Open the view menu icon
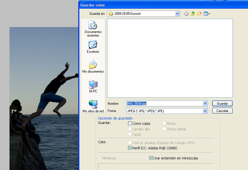 207,14
